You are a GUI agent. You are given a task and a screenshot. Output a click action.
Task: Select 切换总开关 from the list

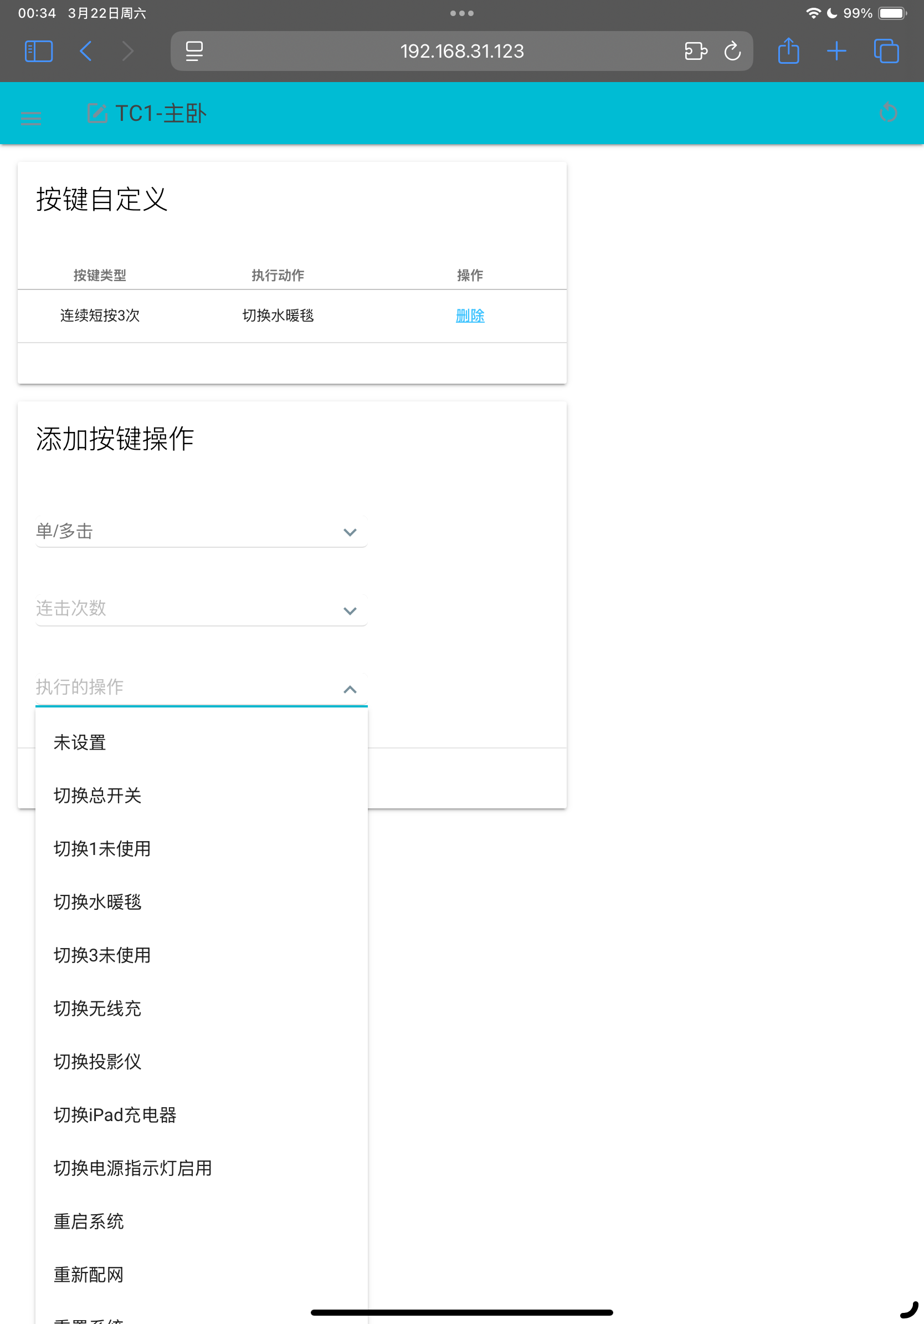97,795
